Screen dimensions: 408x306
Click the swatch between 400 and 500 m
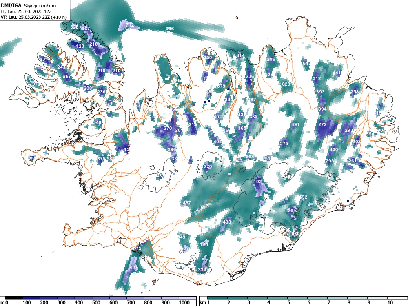point(83,298)
